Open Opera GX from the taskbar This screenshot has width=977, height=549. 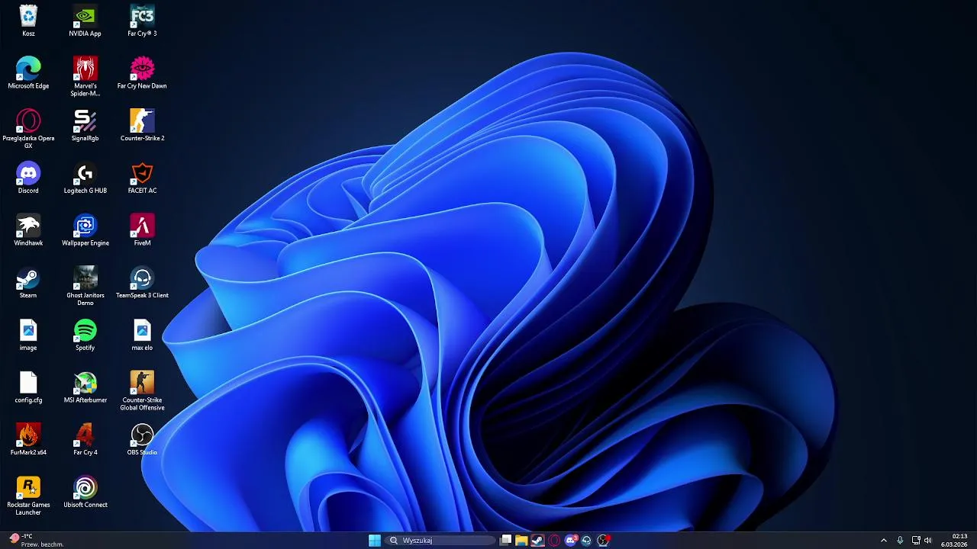pyautogui.click(x=554, y=541)
